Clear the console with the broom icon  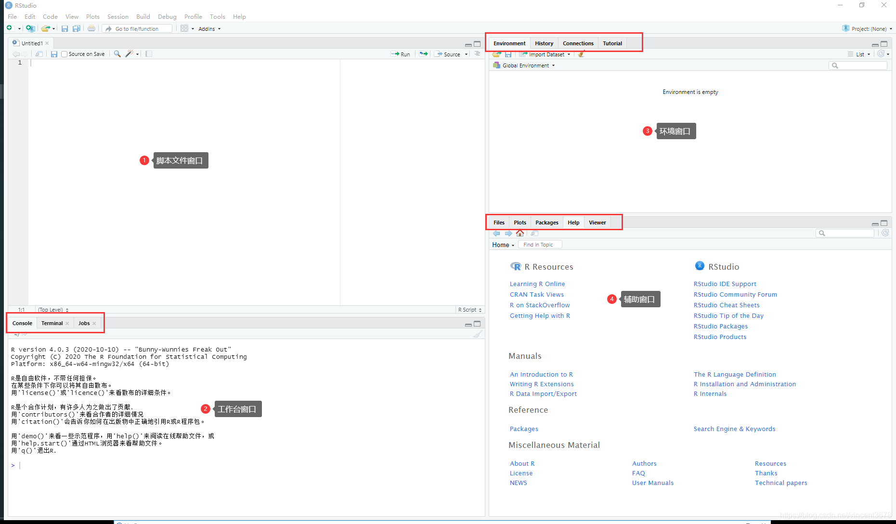[477, 334]
